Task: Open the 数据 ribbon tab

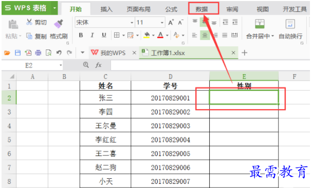Action: pos(202,9)
